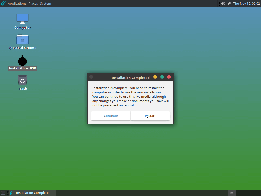Image resolution: width=261 pixels, height=196 pixels.
Task: Open the clock showing Thu Nov 10
Action: tap(246, 4)
